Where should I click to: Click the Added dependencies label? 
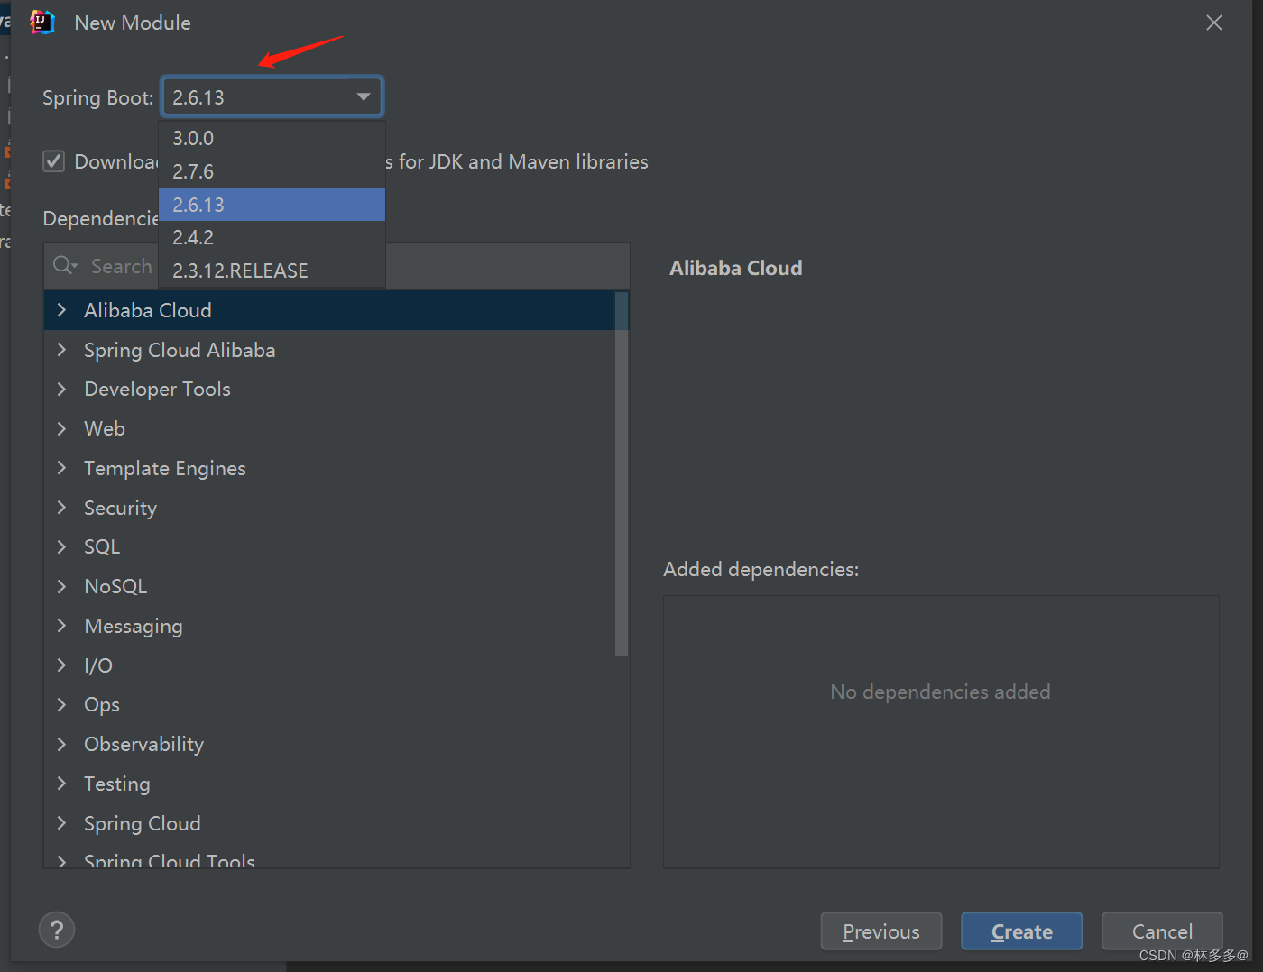[761, 569]
